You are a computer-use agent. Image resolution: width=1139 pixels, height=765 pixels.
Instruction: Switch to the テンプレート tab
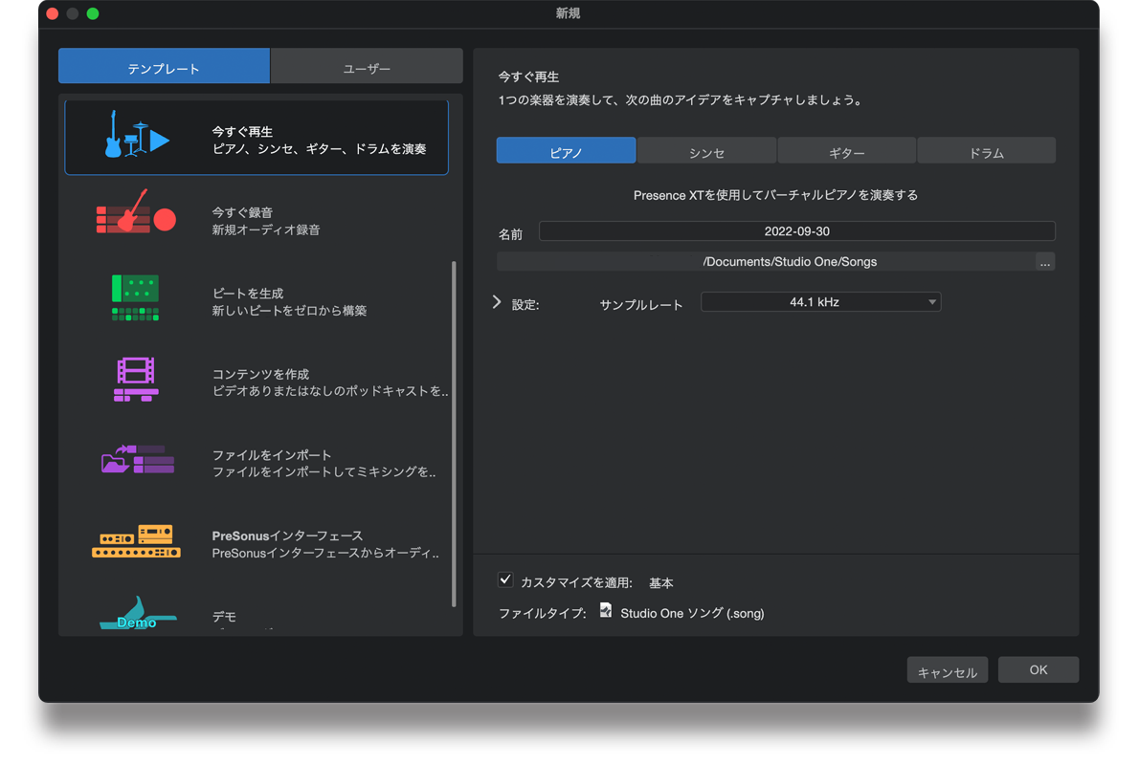click(164, 68)
